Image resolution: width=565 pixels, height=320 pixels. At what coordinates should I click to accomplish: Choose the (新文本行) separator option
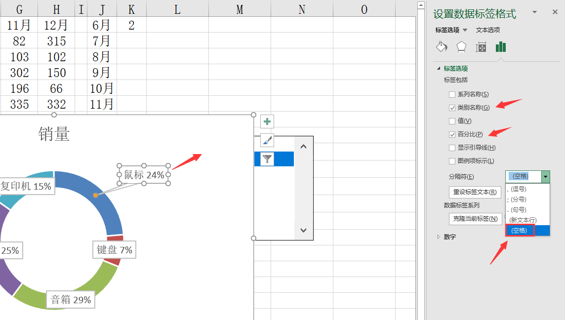tap(528, 220)
